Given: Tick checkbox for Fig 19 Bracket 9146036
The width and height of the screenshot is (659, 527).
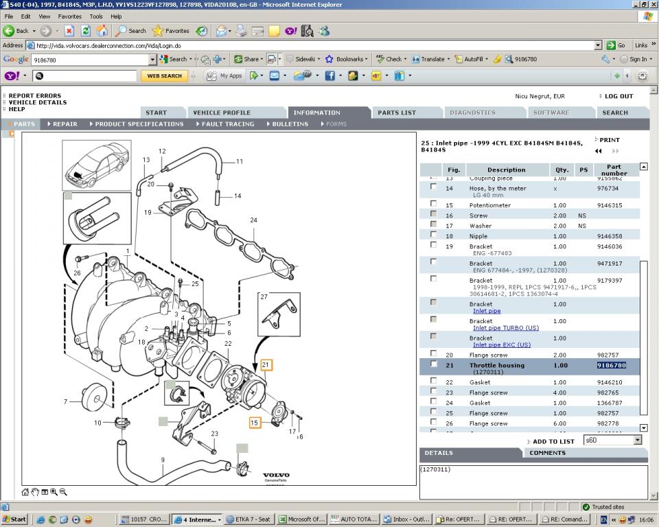Looking at the screenshot, I should 433,244.
